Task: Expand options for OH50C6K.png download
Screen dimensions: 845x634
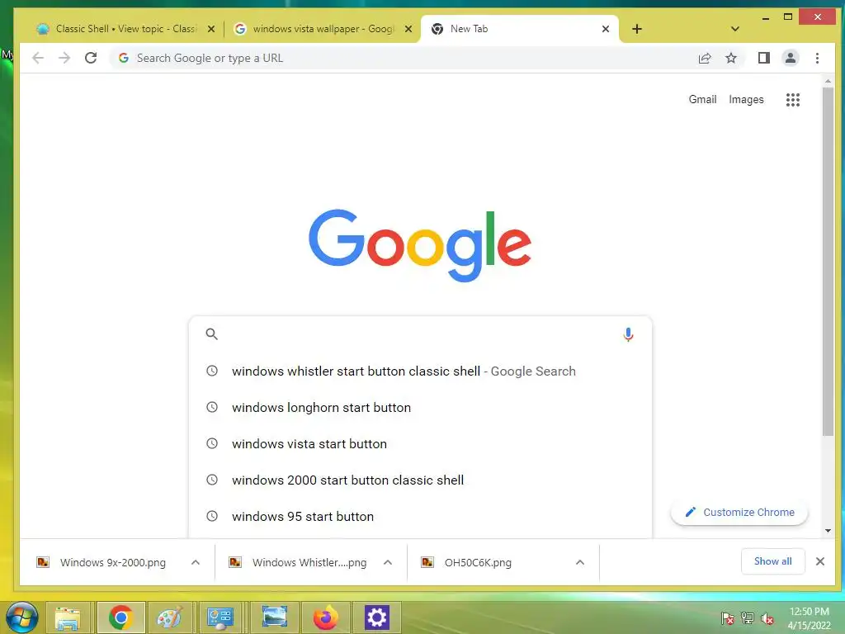Action: click(580, 562)
